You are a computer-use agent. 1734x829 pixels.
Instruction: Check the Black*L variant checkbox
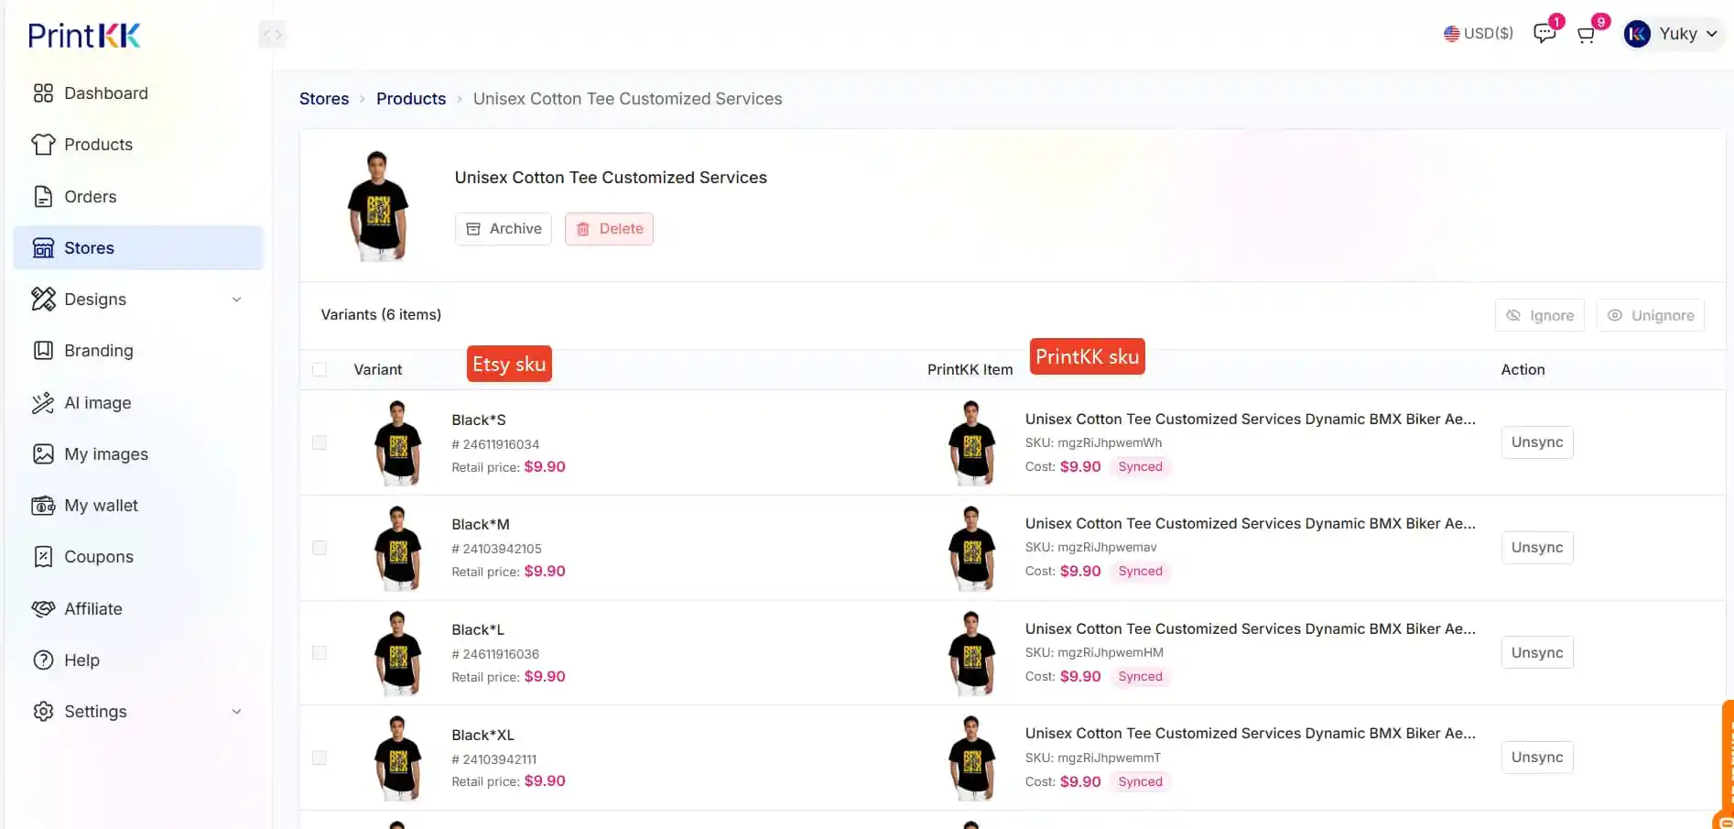(x=320, y=653)
